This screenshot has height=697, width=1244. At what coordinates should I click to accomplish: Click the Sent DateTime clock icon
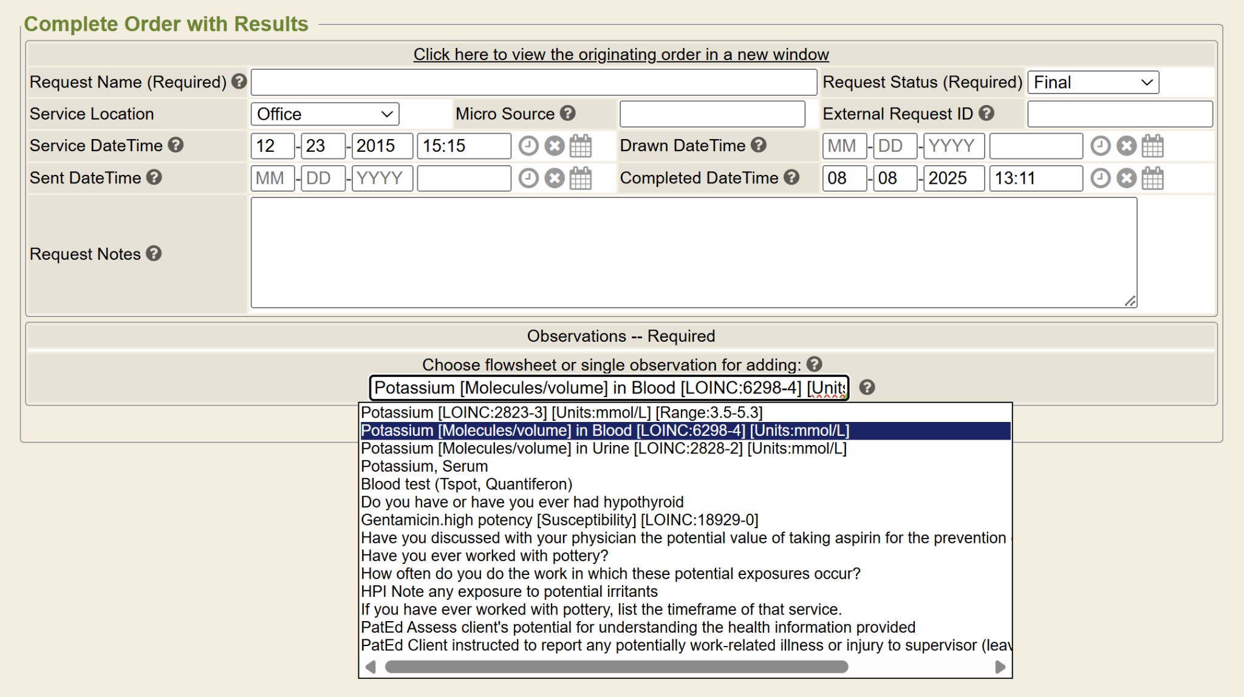[528, 178]
